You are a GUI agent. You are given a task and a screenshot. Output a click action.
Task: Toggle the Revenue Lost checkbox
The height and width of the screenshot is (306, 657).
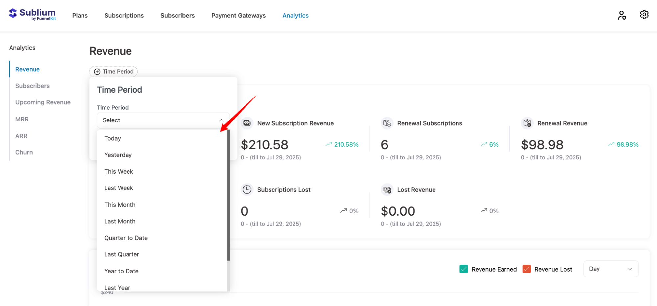click(x=527, y=269)
